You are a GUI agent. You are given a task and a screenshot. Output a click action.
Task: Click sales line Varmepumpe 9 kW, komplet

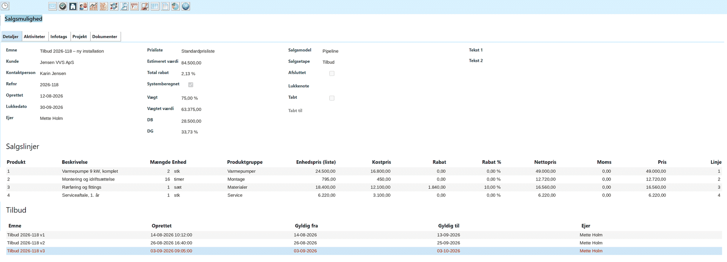click(x=364, y=171)
